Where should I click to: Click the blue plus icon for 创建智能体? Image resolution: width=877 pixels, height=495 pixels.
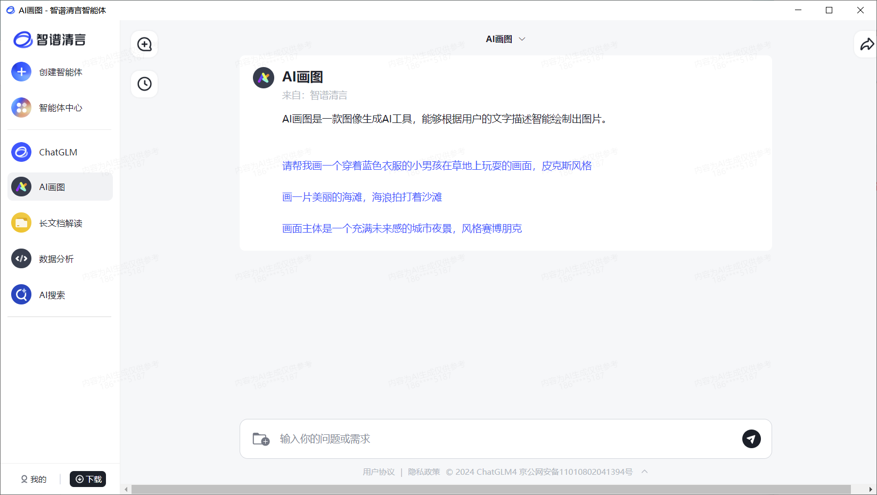pos(21,72)
